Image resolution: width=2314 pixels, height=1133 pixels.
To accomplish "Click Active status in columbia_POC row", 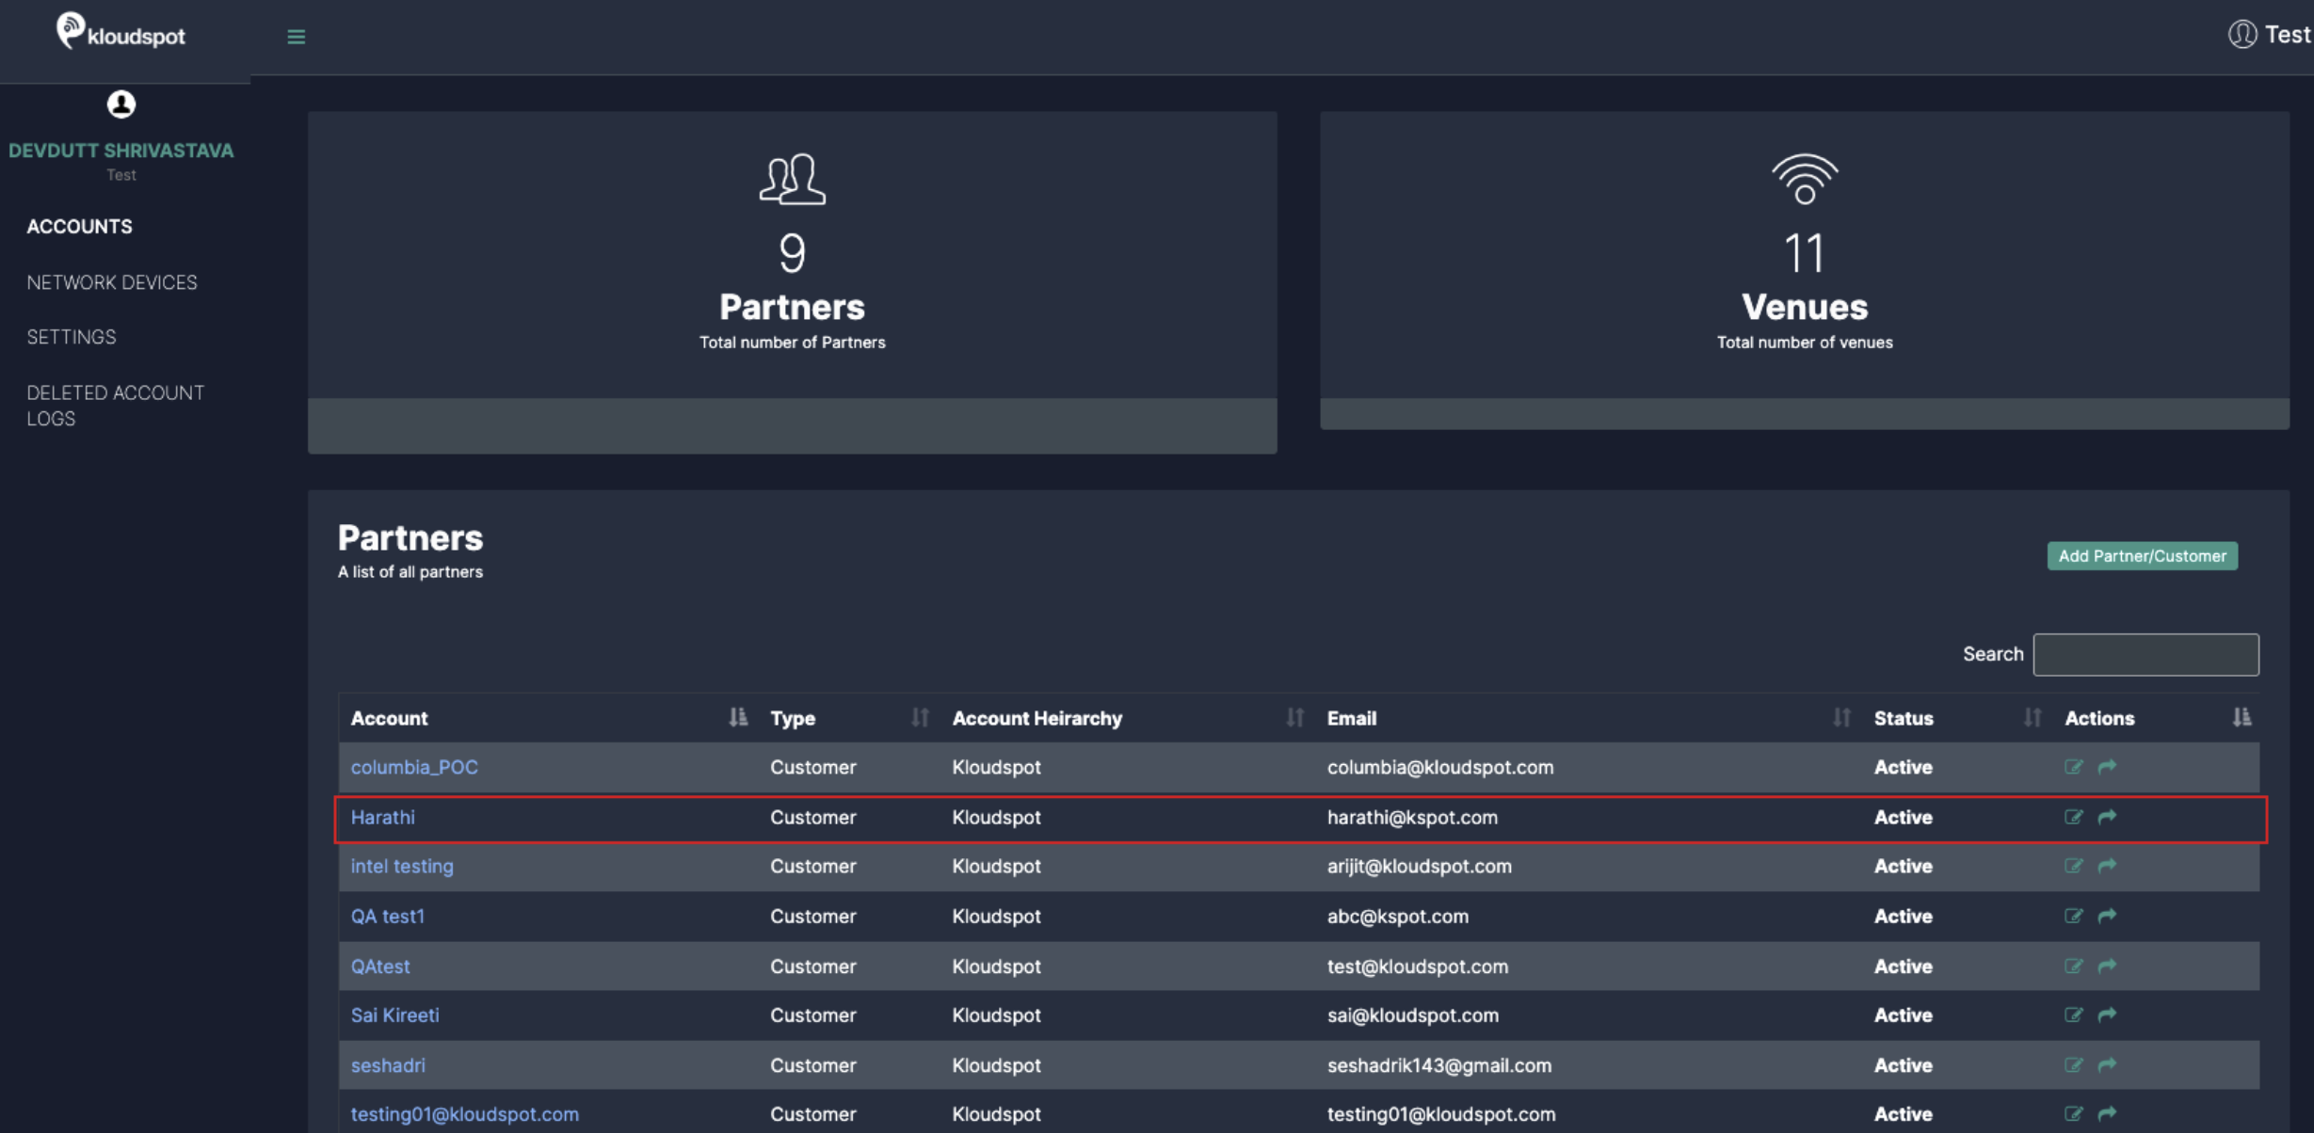I will 1903,767.
